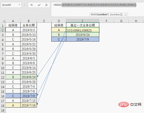Click cell B14 with date 2019/7/4
Viewport: 144px width, 113px height.
pos(29,86)
